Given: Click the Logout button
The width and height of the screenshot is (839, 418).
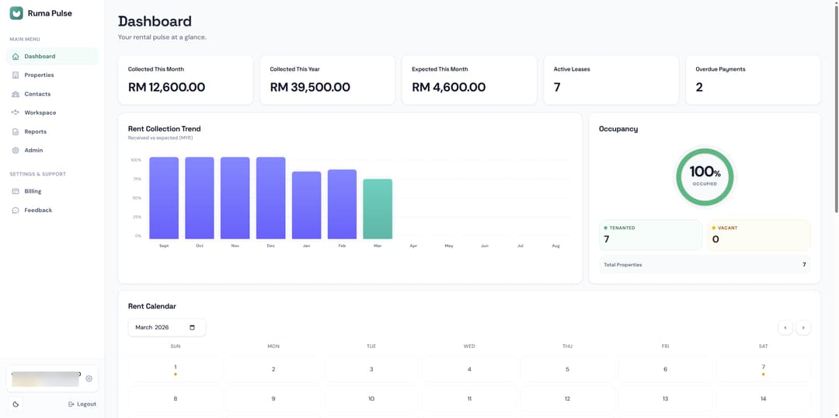Looking at the screenshot, I should point(82,404).
